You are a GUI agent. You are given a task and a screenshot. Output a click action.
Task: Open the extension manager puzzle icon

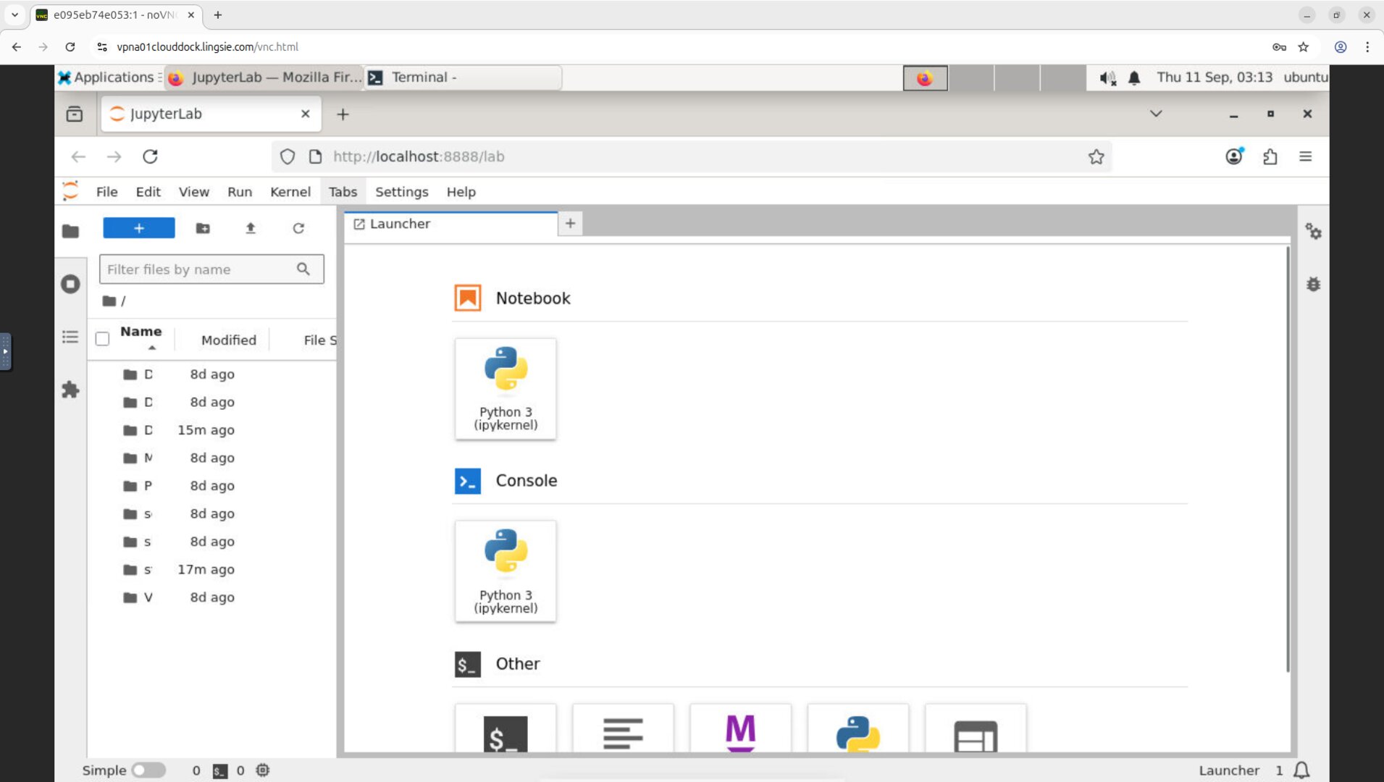70,390
